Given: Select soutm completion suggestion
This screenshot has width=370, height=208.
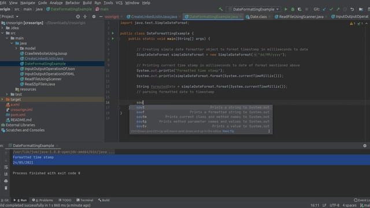Looking at the screenshot, I should [201, 117].
